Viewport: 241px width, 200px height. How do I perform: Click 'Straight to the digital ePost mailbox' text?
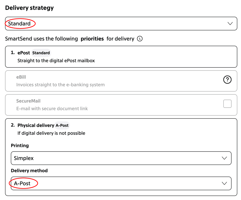pos(56,61)
